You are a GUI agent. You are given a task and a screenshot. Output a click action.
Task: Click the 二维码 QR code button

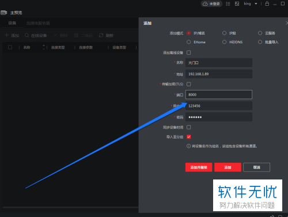click(x=84, y=35)
